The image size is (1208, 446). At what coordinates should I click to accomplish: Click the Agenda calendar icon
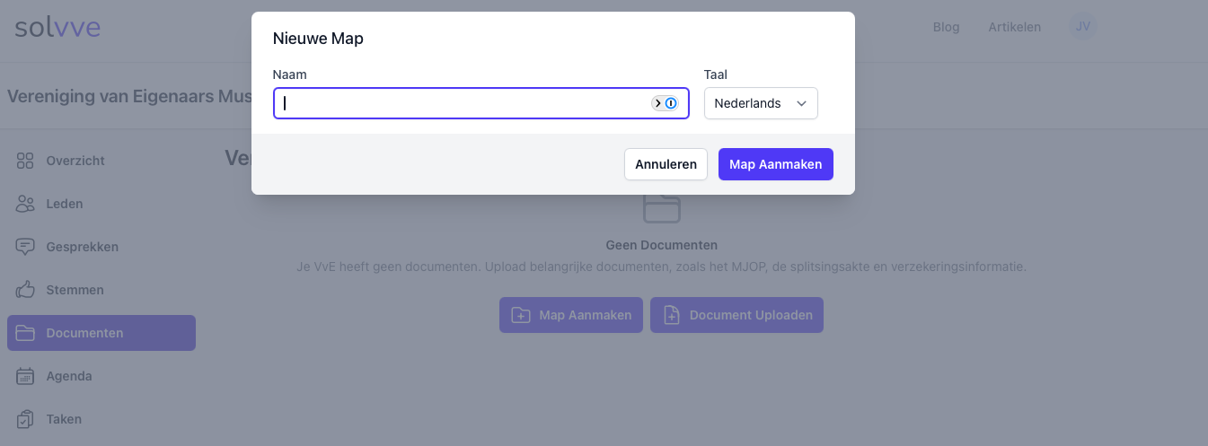pyautogui.click(x=25, y=376)
